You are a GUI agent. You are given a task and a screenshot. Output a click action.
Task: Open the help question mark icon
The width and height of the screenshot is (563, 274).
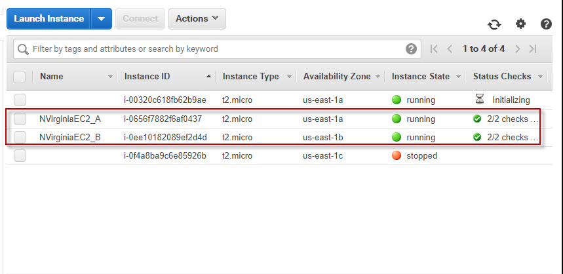pos(546,24)
